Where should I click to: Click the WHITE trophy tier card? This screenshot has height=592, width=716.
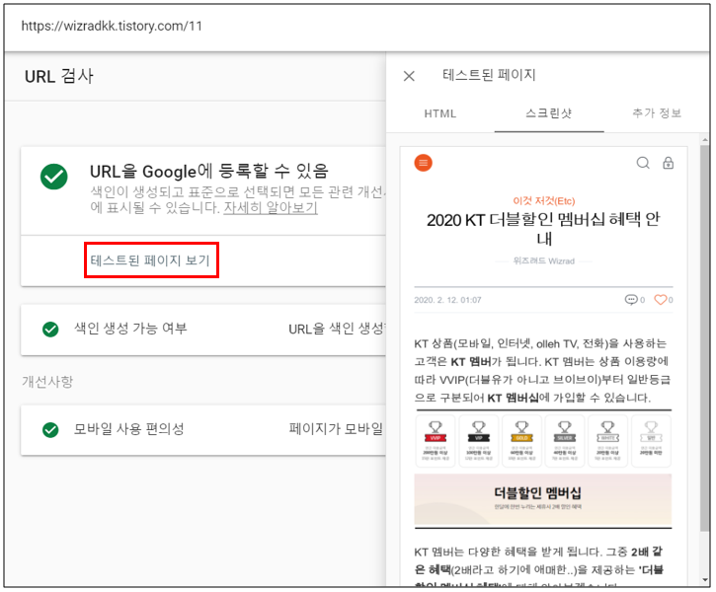pyautogui.click(x=607, y=441)
